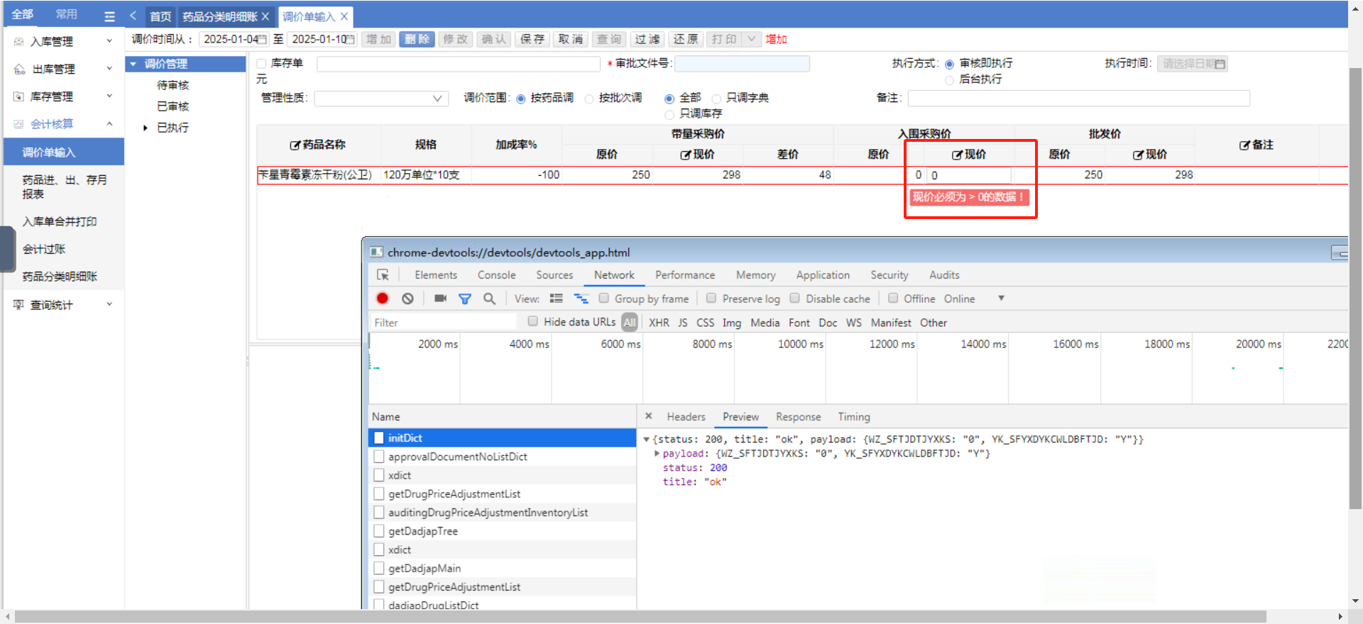Switch to large request rows view
This screenshot has width=1363, height=624.
click(557, 299)
